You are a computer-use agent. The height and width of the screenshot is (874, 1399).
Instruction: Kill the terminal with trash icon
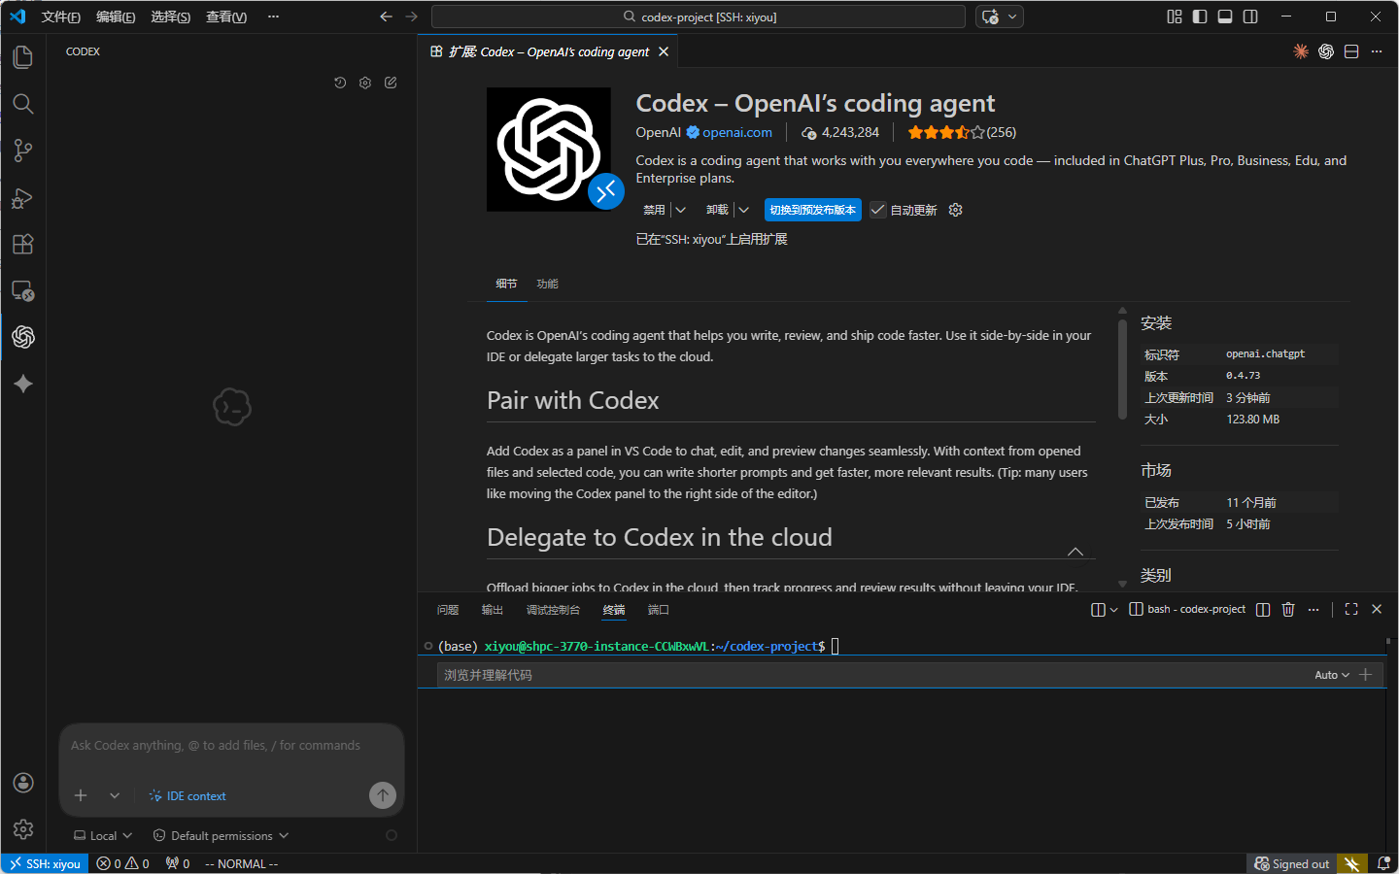pyautogui.click(x=1288, y=609)
